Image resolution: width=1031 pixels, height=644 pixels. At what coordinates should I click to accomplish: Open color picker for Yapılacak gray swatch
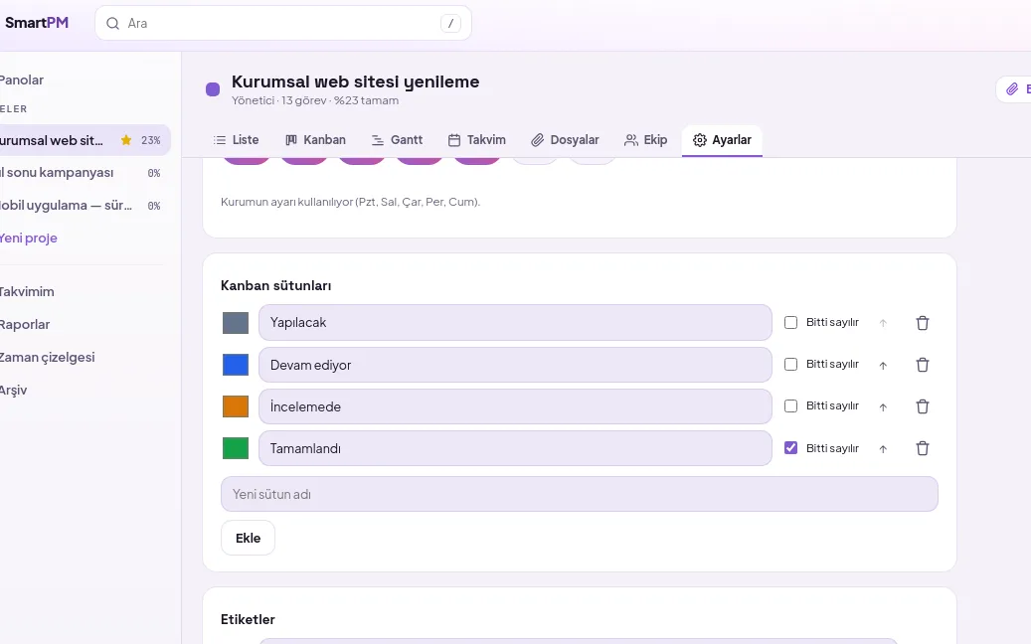(236, 323)
